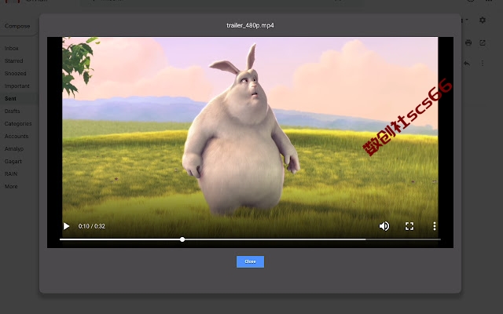Open the Important folder
The width and height of the screenshot is (503, 314).
click(x=17, y=86)
